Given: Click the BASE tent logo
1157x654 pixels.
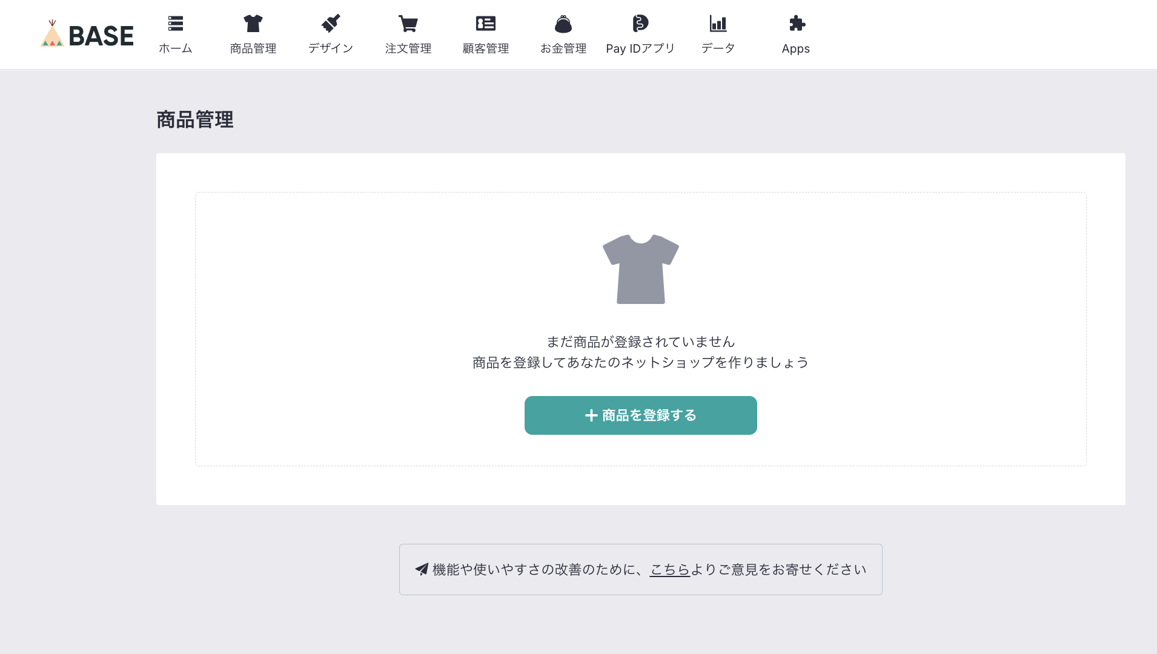Looking at the screenshot, I should click(52, 34).
